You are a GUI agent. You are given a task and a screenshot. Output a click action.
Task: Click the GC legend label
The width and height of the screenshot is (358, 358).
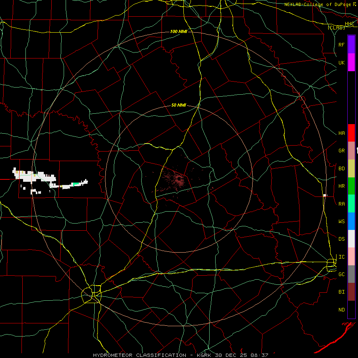[341, 274]
